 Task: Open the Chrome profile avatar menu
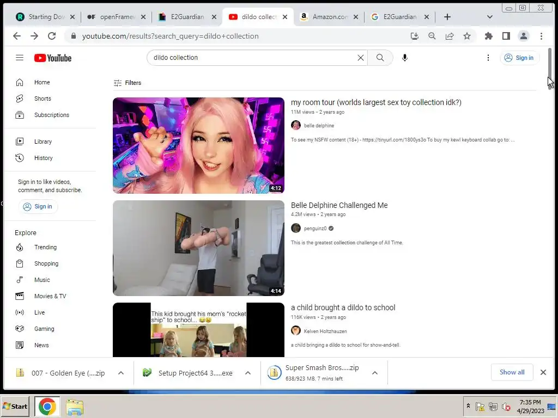(x=524, y=36)
